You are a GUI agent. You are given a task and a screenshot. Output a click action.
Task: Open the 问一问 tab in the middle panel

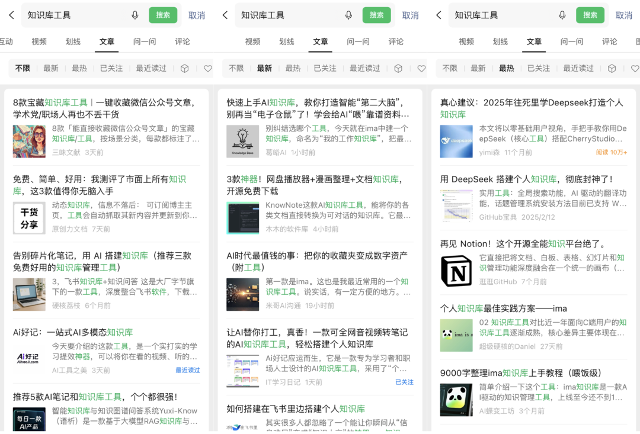click(358, 41)
